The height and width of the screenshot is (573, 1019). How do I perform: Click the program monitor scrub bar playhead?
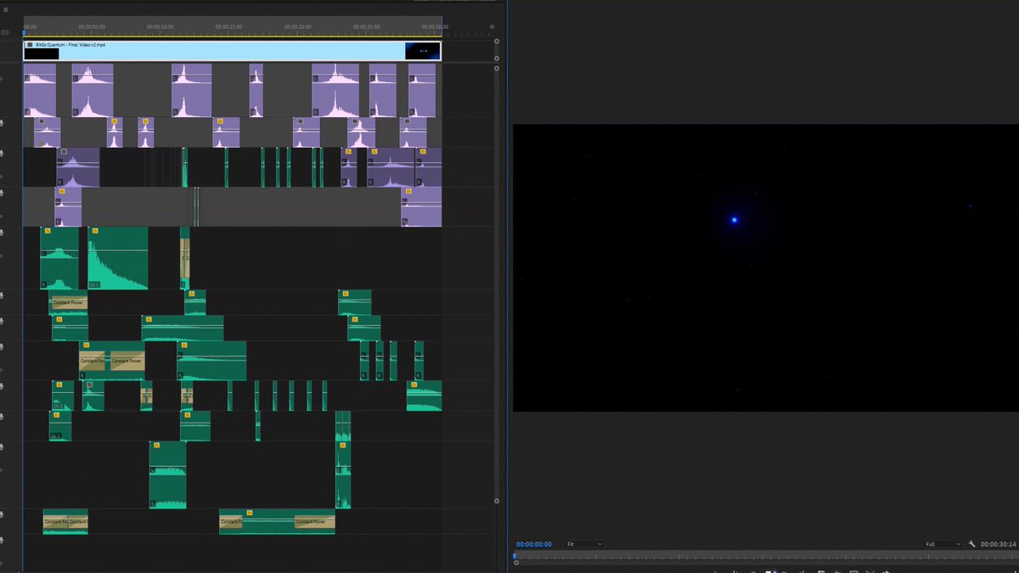[x=515, y=556]
